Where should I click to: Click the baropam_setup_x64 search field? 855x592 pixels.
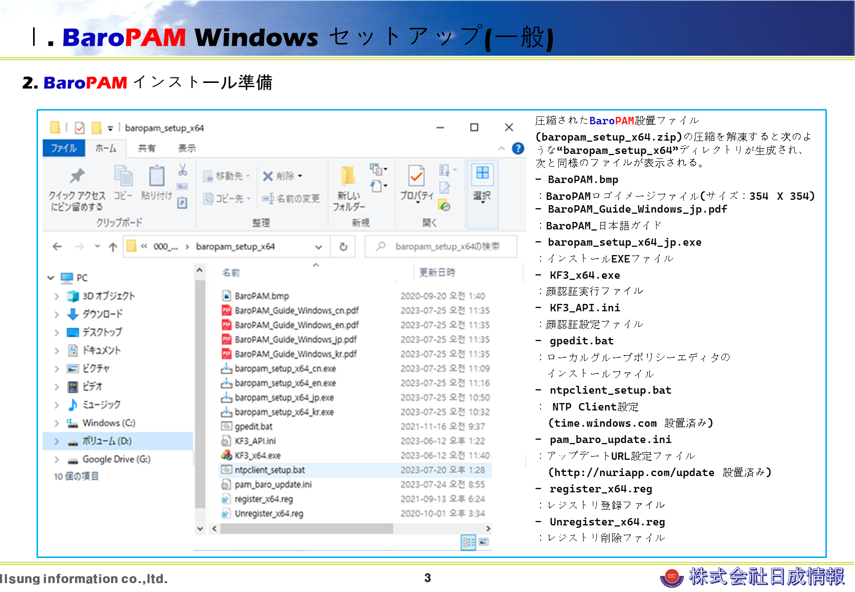click(x=441, y=247)
